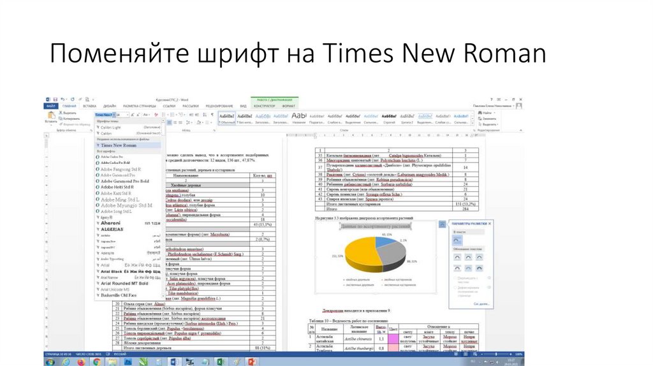Screen dimensions: 653x366
Task: Switch to the ВСТАВКА tab
Action: [x=89, y=106]
